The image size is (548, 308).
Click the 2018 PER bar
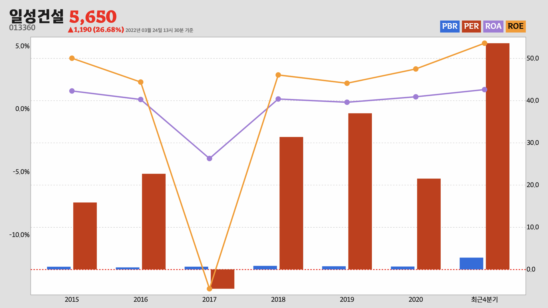[x=291, y=203]
